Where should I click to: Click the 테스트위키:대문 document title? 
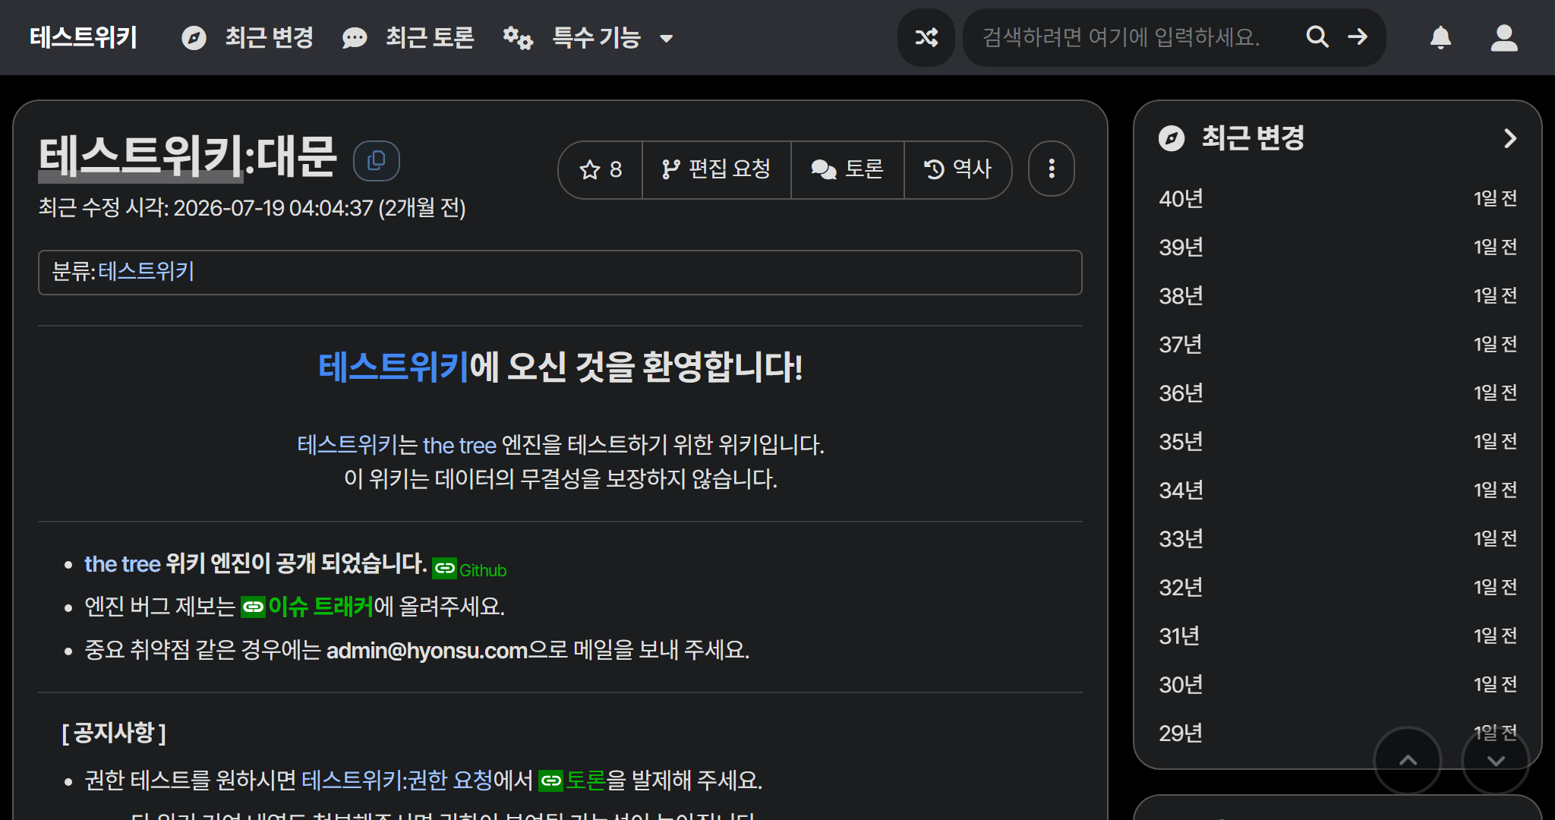click(x=188, y=157)
